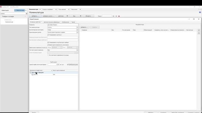This screenshot has width=202, height=113.
Task: Open Тип места приготовления dropdown
Action: pos(77,50)
